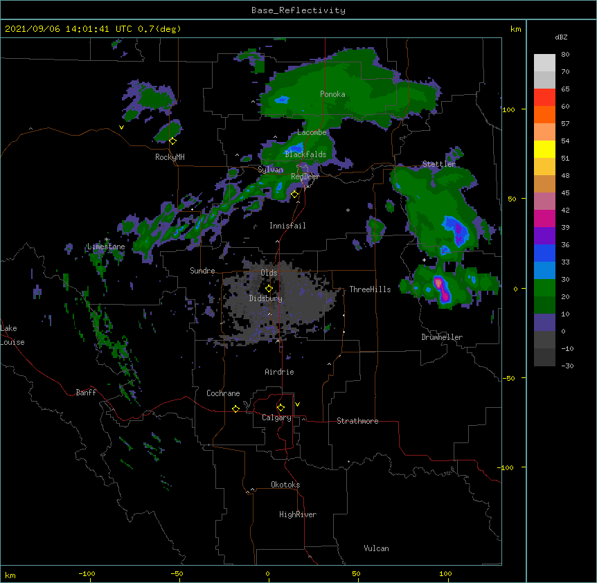
Task: Select the red 60-65 dBZ legend band
Action: pyautogui.click(x=544, y=97)
